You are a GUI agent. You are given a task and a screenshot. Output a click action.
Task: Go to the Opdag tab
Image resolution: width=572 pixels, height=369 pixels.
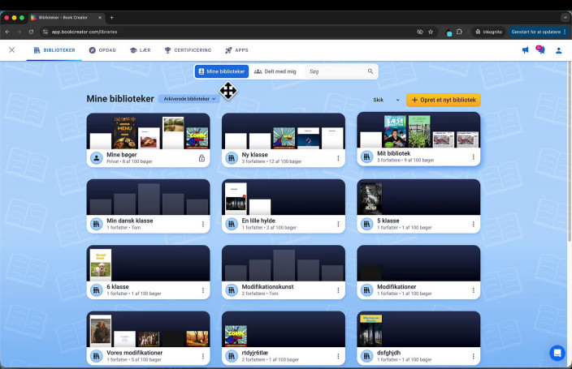coord(102,50)
